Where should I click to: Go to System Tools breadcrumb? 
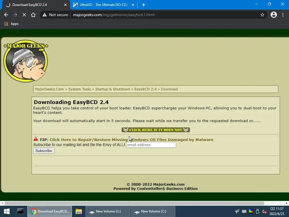point(80,89)
